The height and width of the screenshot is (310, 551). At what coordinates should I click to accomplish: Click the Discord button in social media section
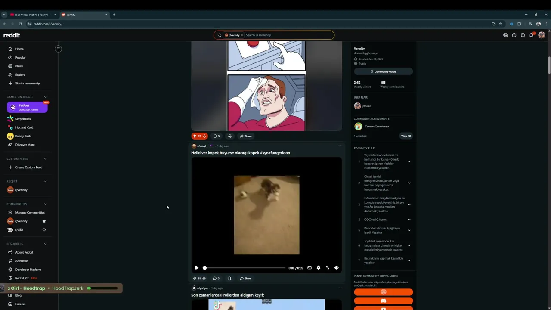click(x=383, y=301)
